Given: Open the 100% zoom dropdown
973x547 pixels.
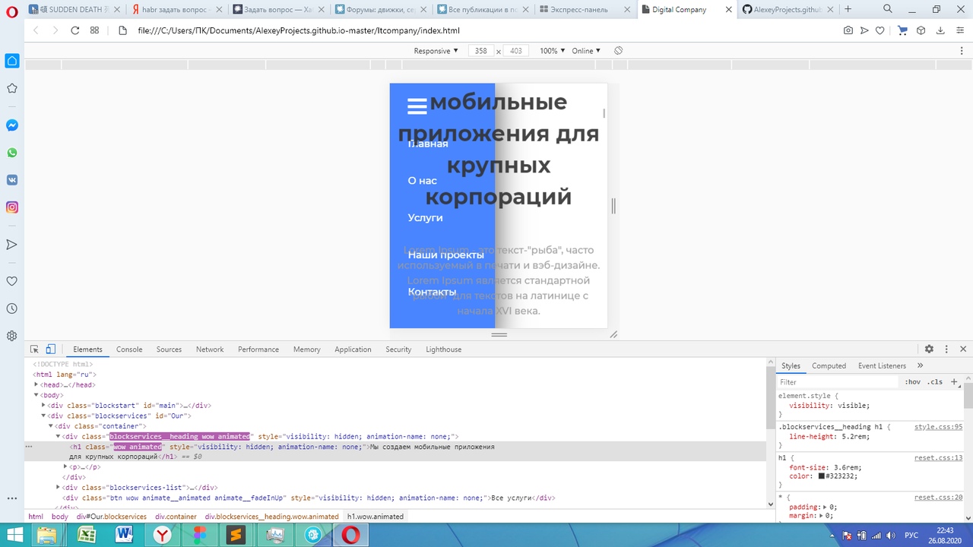Looking at the screenshot, I should pyautogui.click(x=553, y=51).
